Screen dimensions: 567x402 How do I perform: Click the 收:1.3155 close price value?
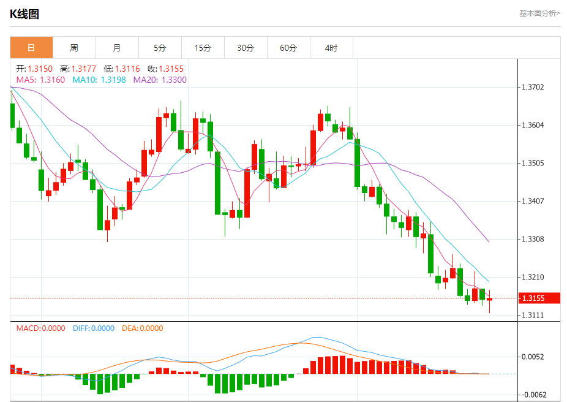pos(165,69)
